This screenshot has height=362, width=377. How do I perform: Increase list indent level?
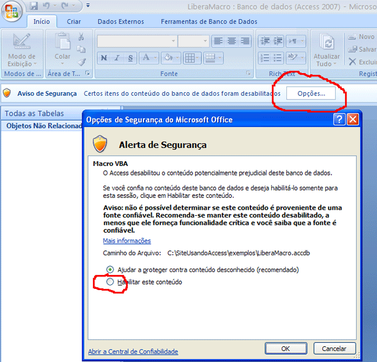pos(278,41)
